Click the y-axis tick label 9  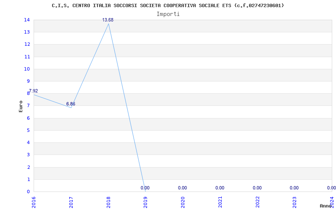click(x=28, y=81)
